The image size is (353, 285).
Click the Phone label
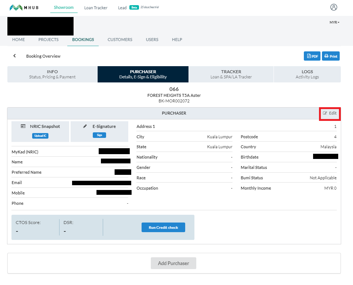(17, 203)
